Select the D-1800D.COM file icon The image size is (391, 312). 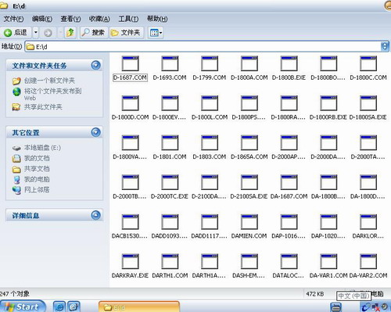click(x=130, y=103)
